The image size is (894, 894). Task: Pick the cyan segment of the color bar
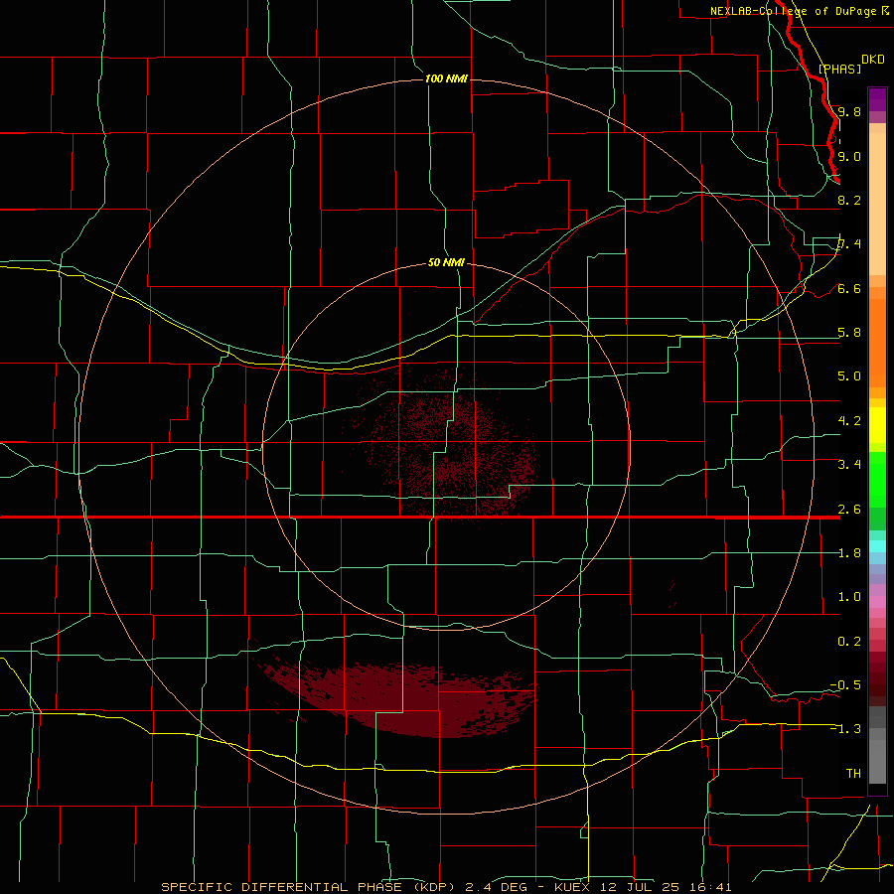point(877,546)
